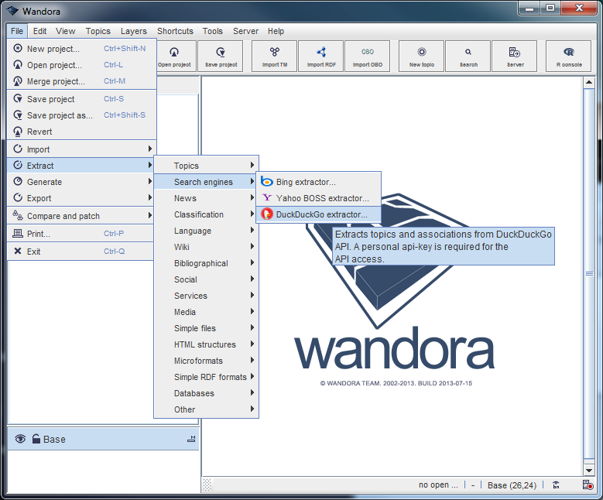Click the Save project toolbar icon
Screen dimensions: 603x500
tap(221, 56)
